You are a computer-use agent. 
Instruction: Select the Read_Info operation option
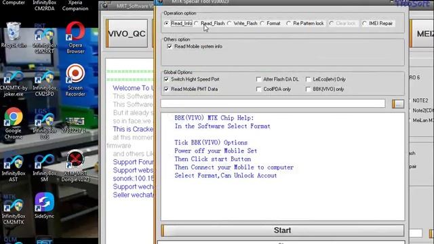coord(178,24)
